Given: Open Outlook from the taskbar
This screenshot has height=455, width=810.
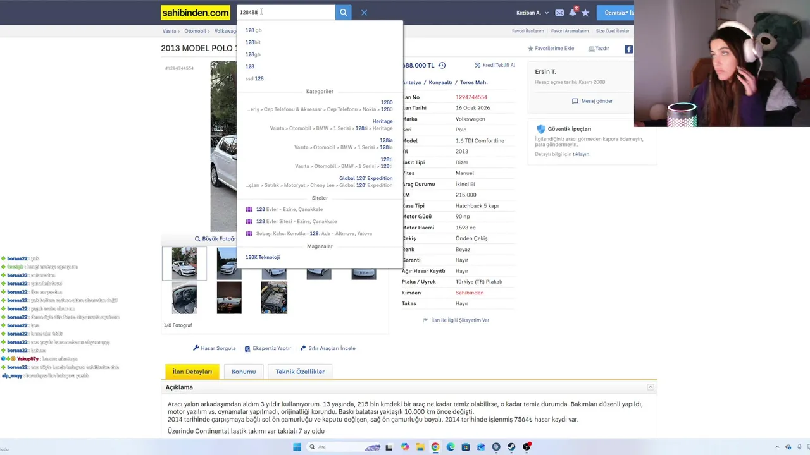Looking at the screenshot, I should click(481, 447).
